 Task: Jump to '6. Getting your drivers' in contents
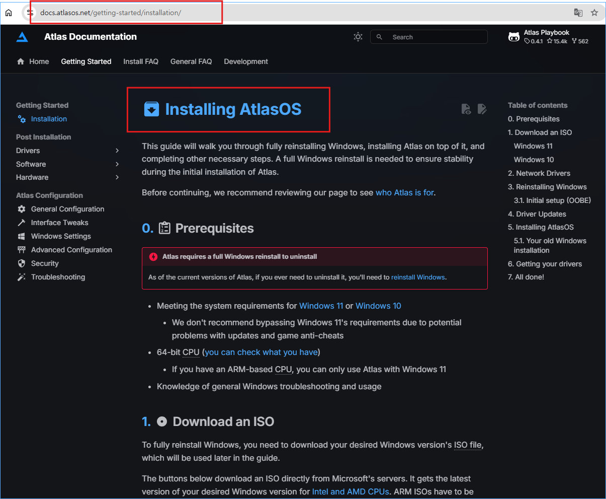pyautogui.click(x=545, y=264)
